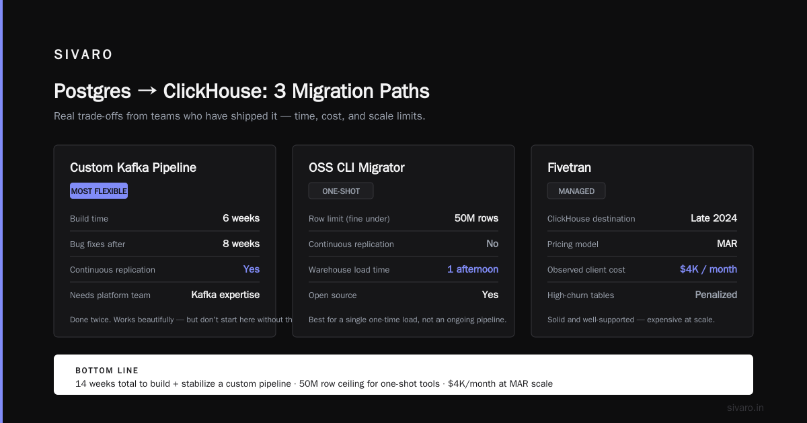Click the 'Bug fixes after' label
The image size is (807, 423).
click(98, 244)
